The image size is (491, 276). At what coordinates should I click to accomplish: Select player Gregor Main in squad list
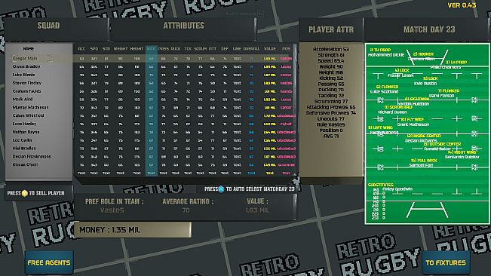[25, 58]
